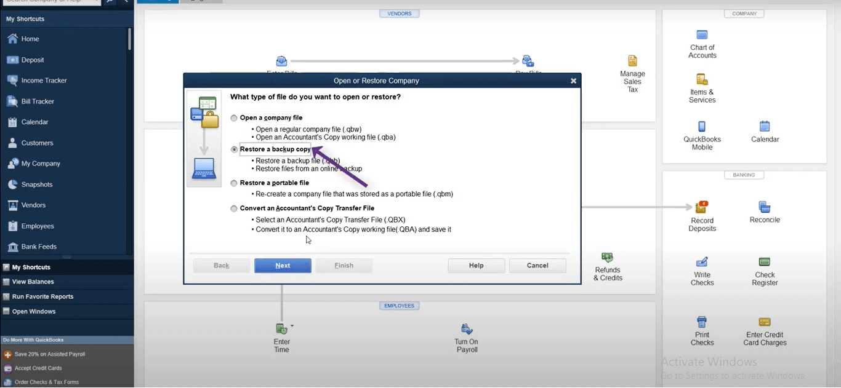
Task: Click 'Open an Accountant's Copy working file (.qba)' text
Action: (x=326, y=137)
